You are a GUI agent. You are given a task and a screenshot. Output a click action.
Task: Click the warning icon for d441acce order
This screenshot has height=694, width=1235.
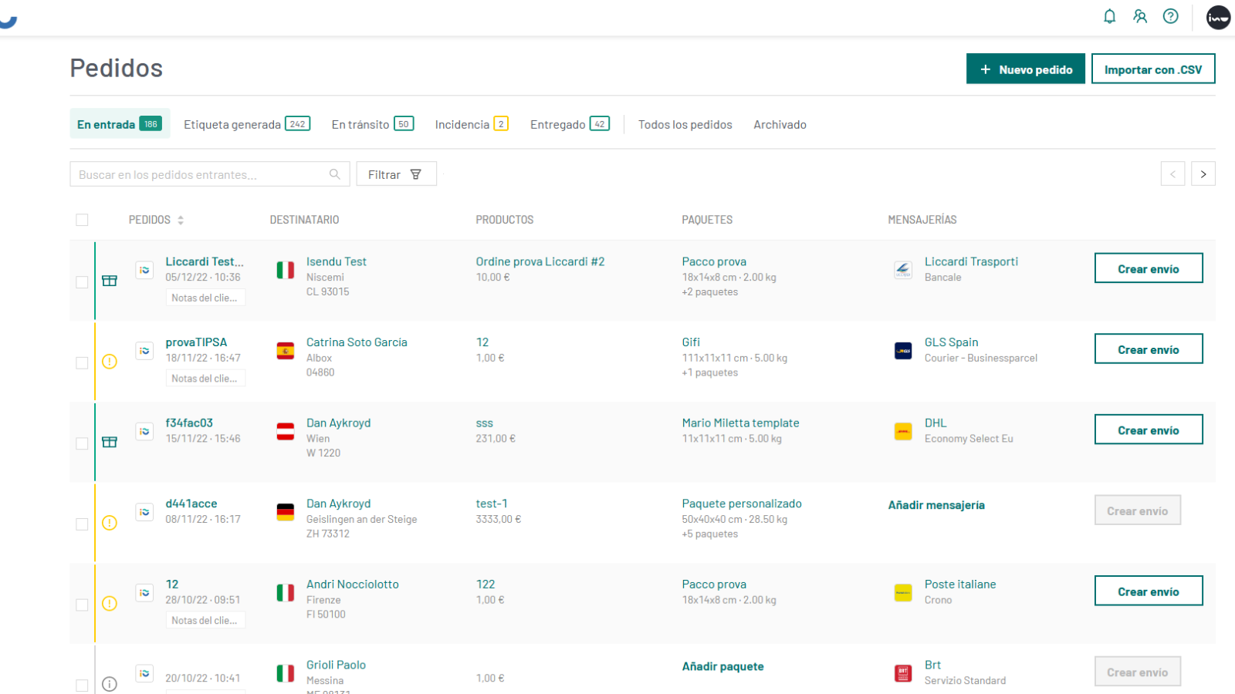(x=110, y=523)
